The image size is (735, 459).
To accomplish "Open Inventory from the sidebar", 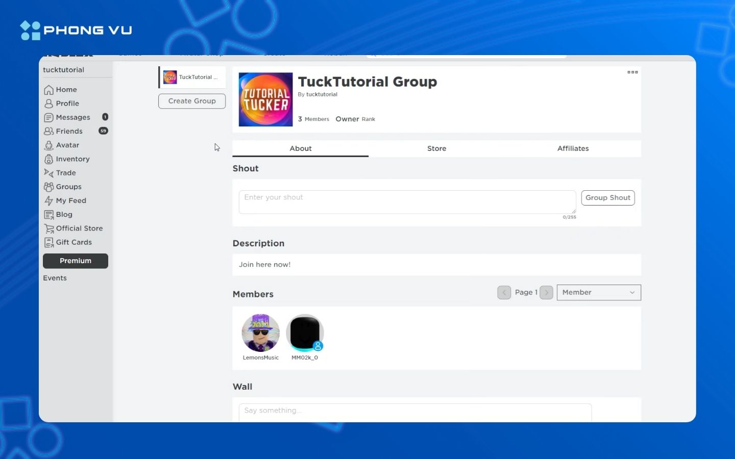I will coord(72,159).
